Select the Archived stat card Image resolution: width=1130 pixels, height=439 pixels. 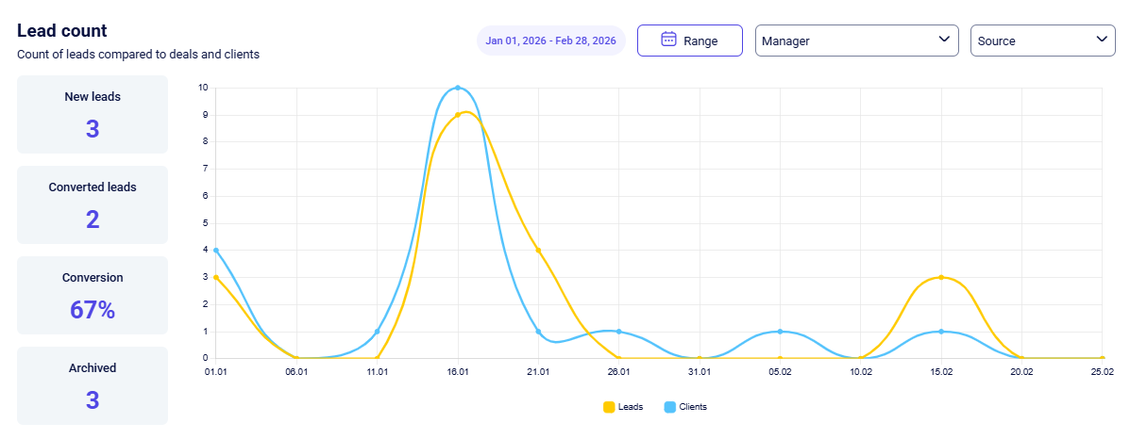(x=93, y=385)
